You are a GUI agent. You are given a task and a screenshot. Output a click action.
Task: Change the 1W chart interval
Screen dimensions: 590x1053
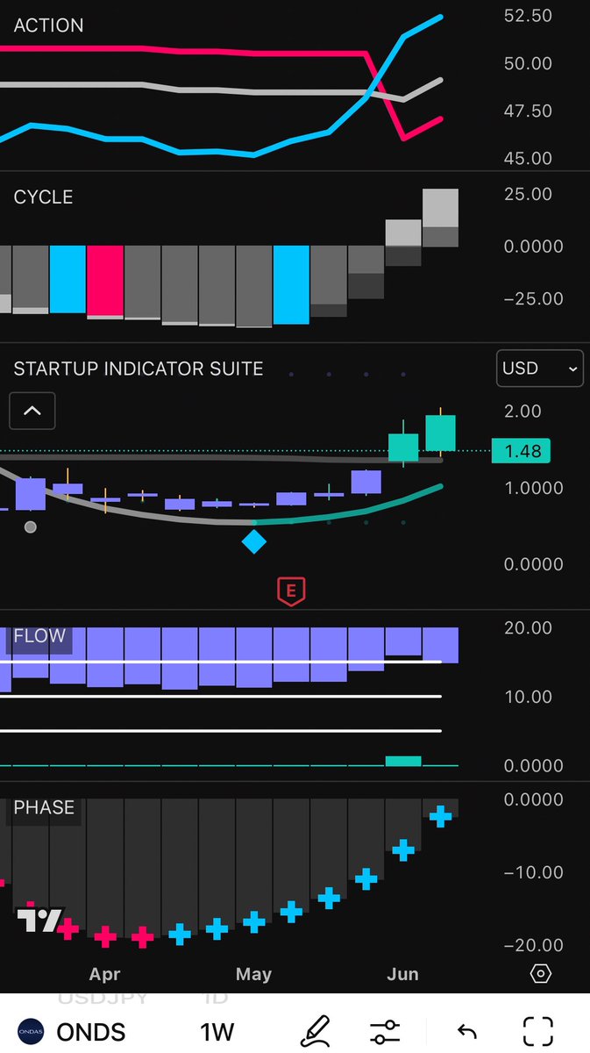click(217, 1031)
